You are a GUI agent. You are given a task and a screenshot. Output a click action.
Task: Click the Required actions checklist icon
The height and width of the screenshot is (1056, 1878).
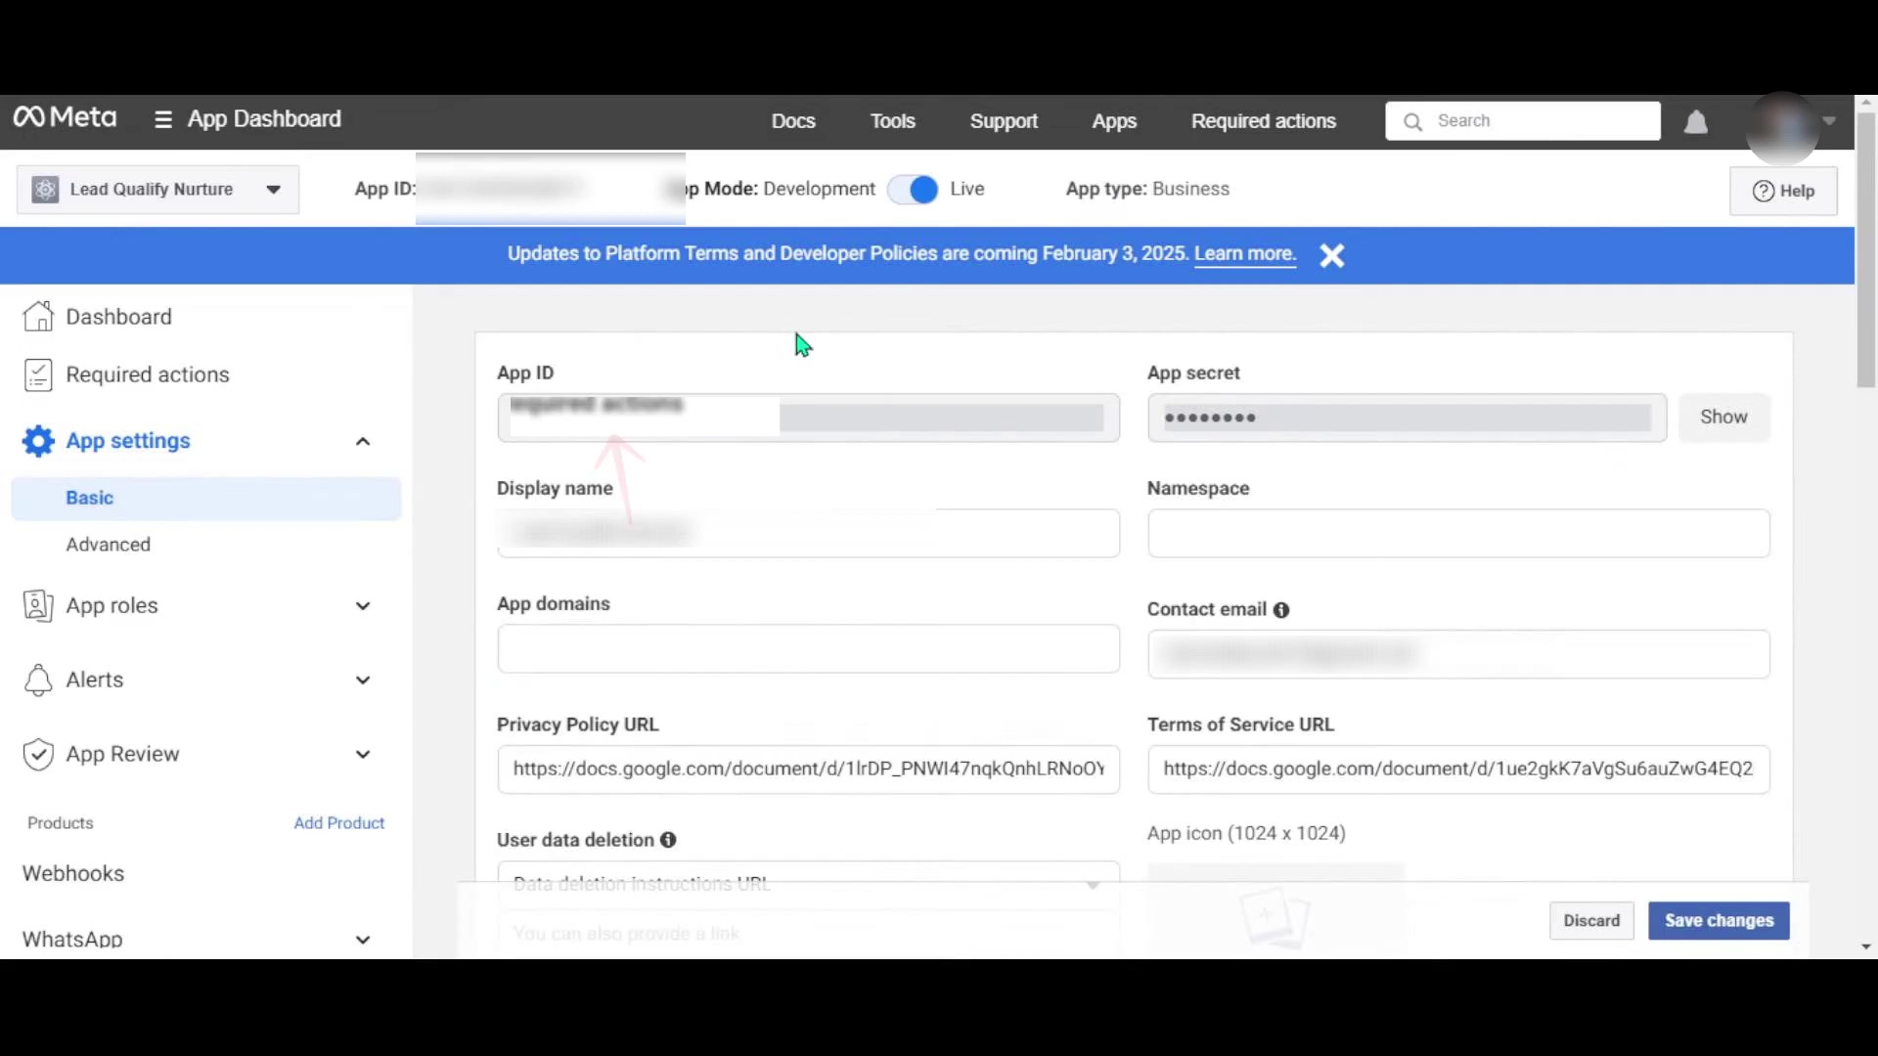coord(38,374)
